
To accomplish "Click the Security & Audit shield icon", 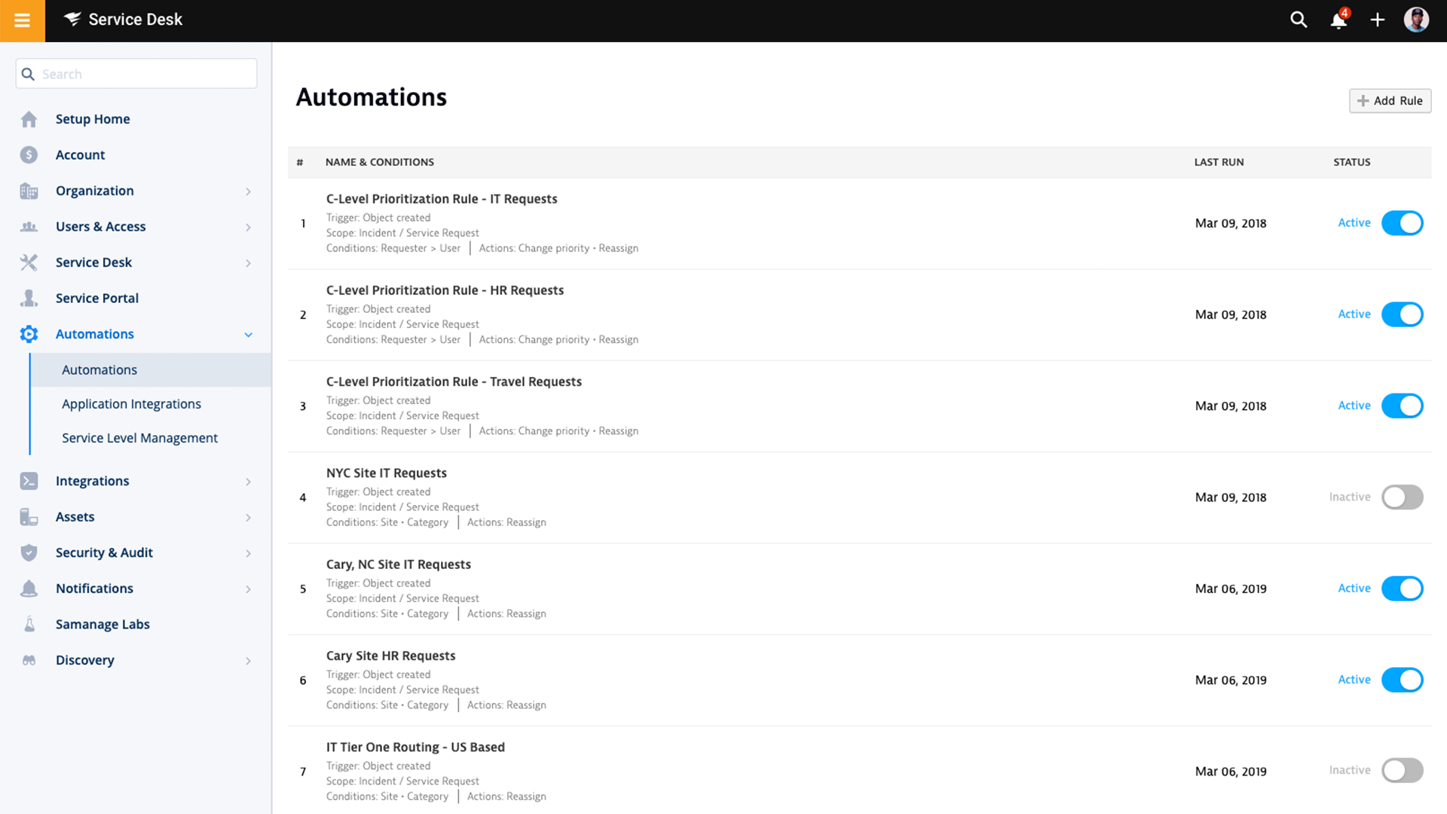I will (x=29, y=552).
